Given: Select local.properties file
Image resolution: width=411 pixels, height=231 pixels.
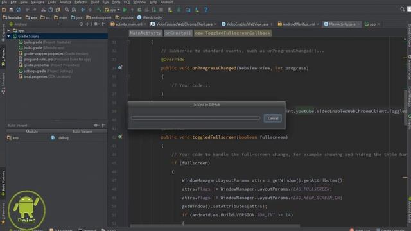Looking at the screenshot, I should point(44,76).
